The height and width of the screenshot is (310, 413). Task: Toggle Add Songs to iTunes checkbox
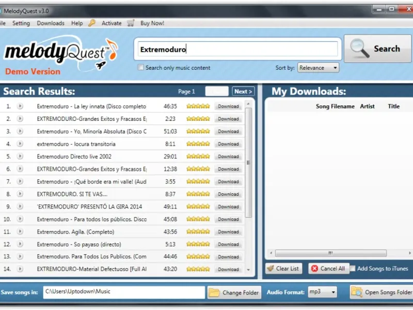[353, 268]
